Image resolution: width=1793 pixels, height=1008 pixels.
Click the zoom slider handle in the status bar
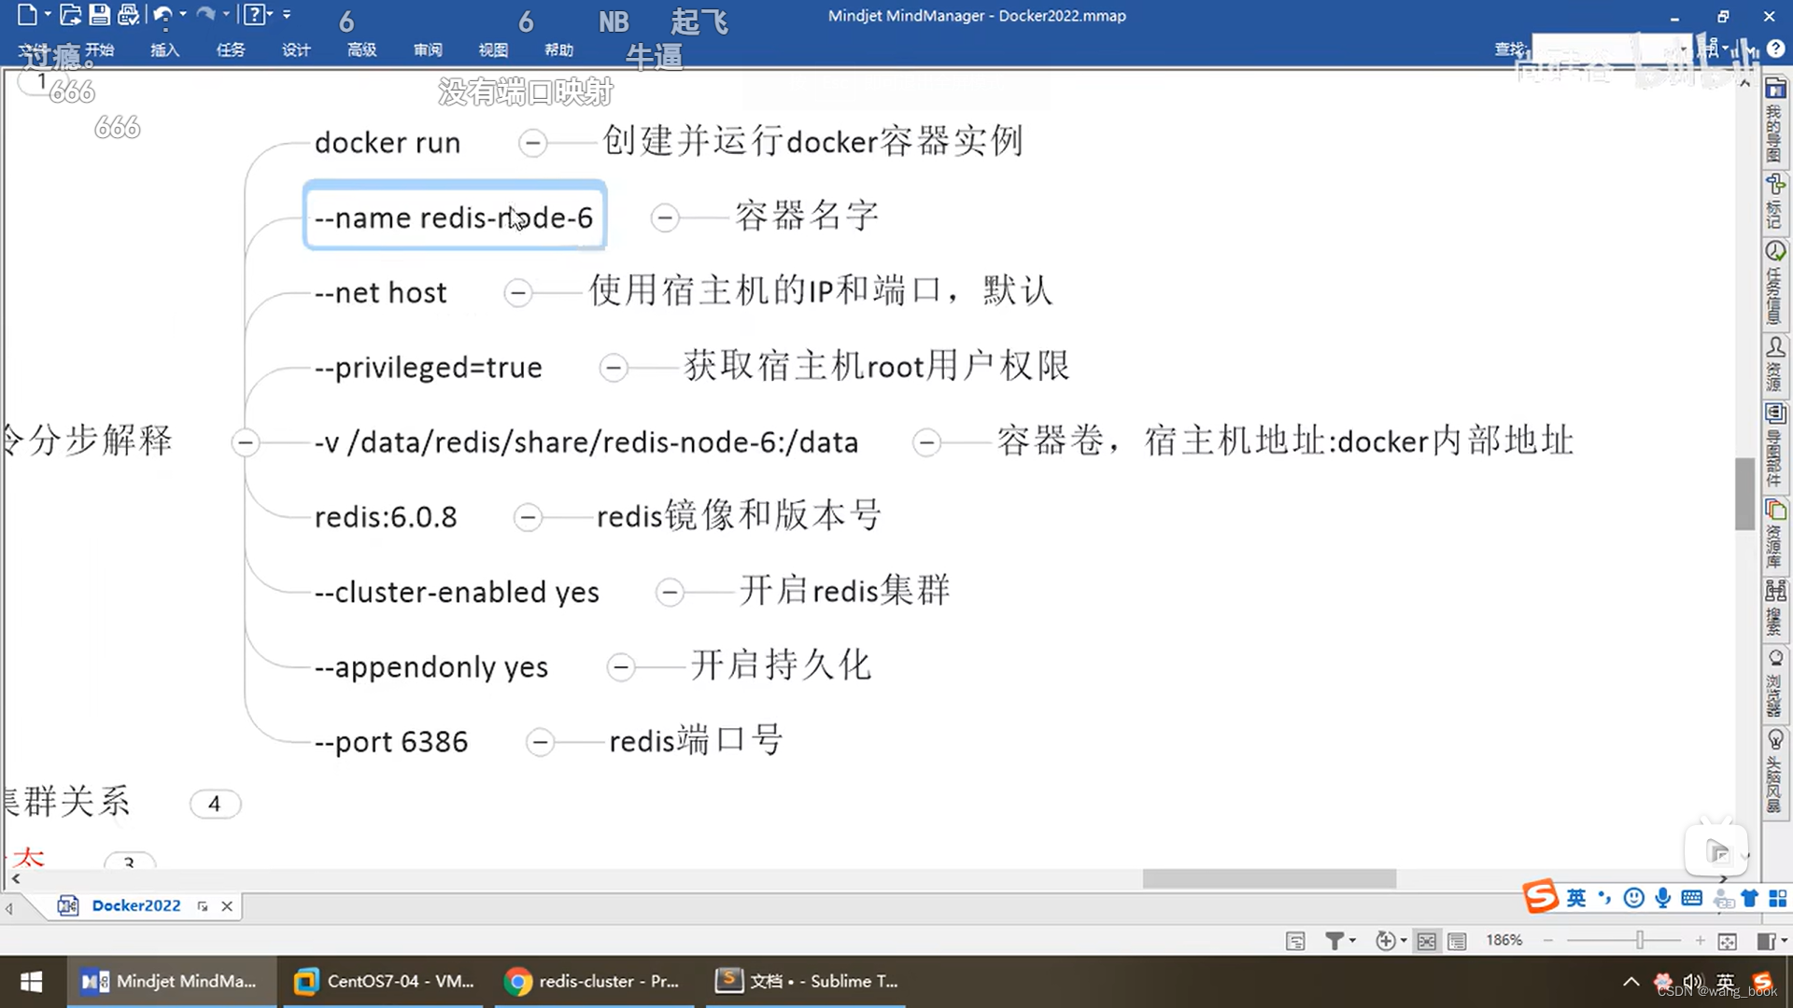(x=1639, y=941)
